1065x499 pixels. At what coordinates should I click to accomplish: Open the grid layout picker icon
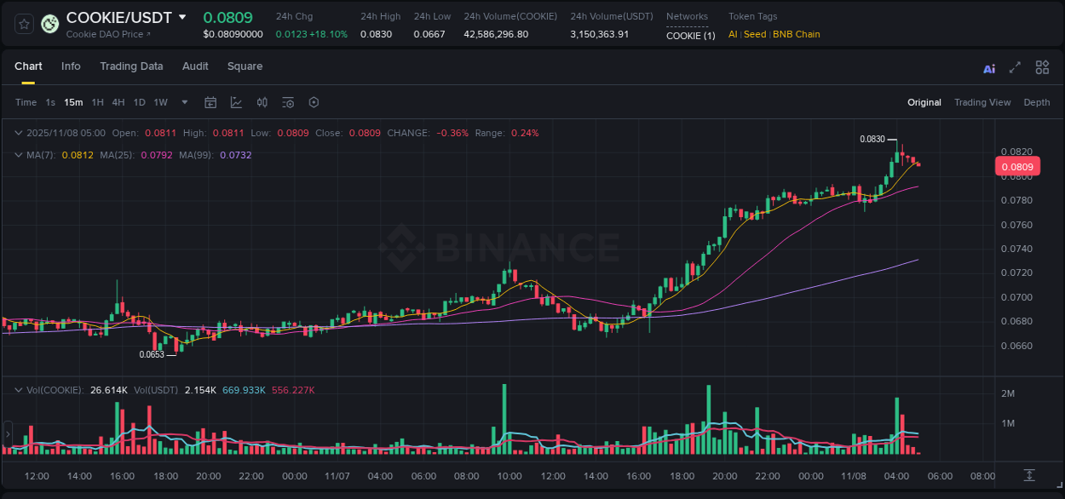click(x=1042, y=67)
